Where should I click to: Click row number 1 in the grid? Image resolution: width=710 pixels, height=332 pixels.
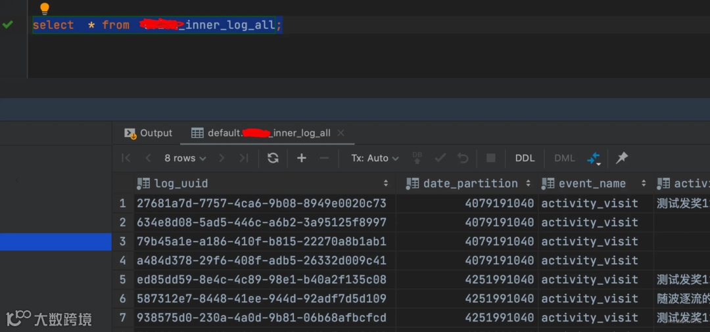click(123, 203)
